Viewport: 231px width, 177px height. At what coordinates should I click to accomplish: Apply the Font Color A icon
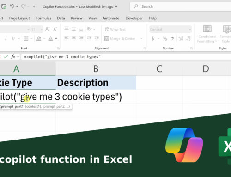point(50,38)
